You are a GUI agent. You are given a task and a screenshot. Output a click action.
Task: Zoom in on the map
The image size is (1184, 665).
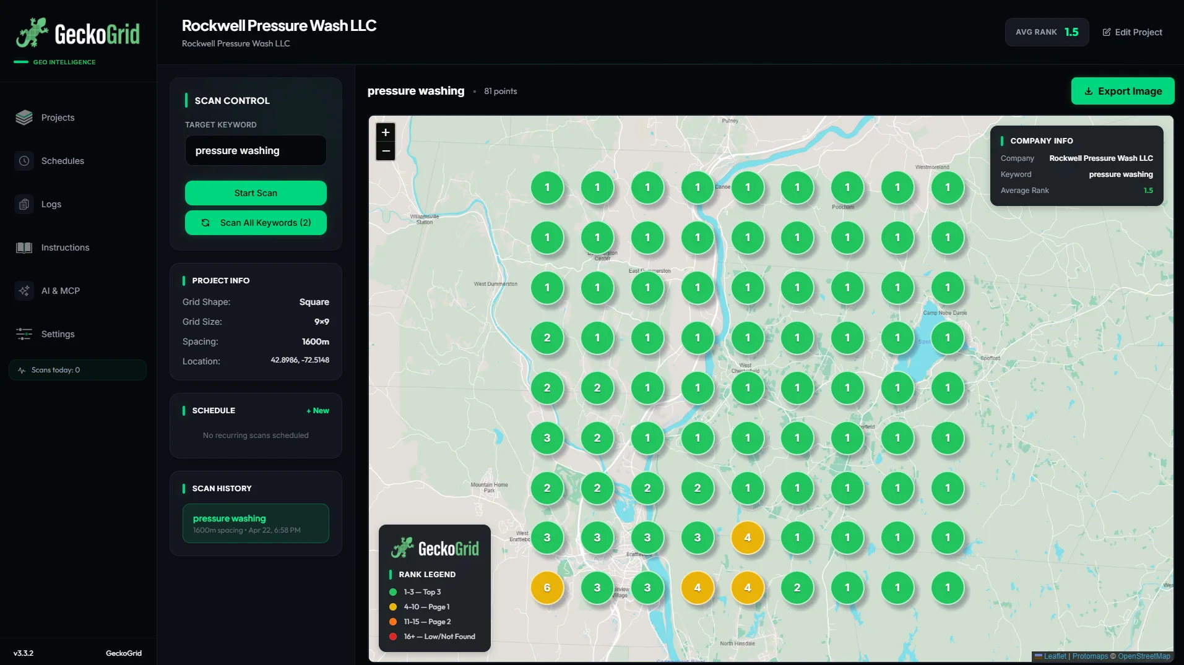click(x=386, y=132)
